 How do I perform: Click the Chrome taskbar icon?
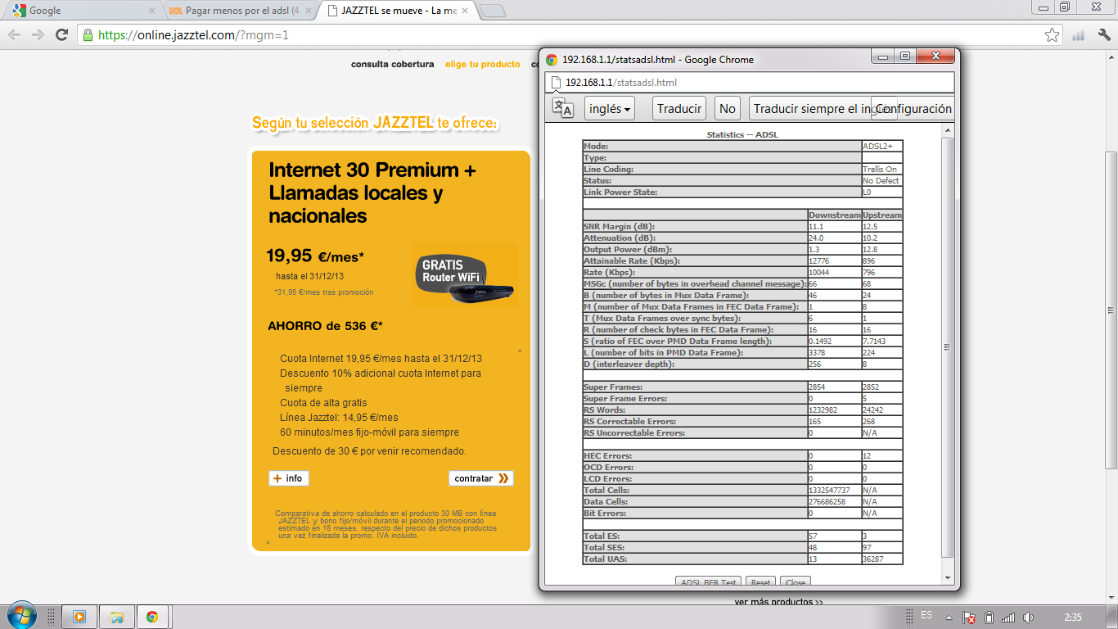[x=152, y=617]
